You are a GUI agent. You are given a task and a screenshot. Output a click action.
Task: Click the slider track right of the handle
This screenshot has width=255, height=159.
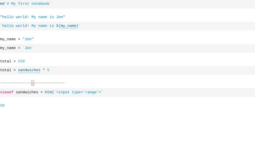[49, 83]
